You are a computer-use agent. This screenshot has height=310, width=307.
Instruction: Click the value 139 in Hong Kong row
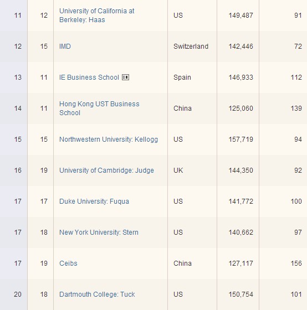(296, 108)
